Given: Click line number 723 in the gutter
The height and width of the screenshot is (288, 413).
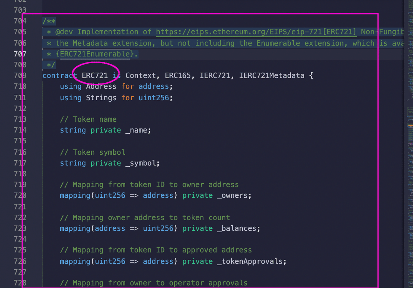Looking at the screenshot, I should [x=20, y=228].
